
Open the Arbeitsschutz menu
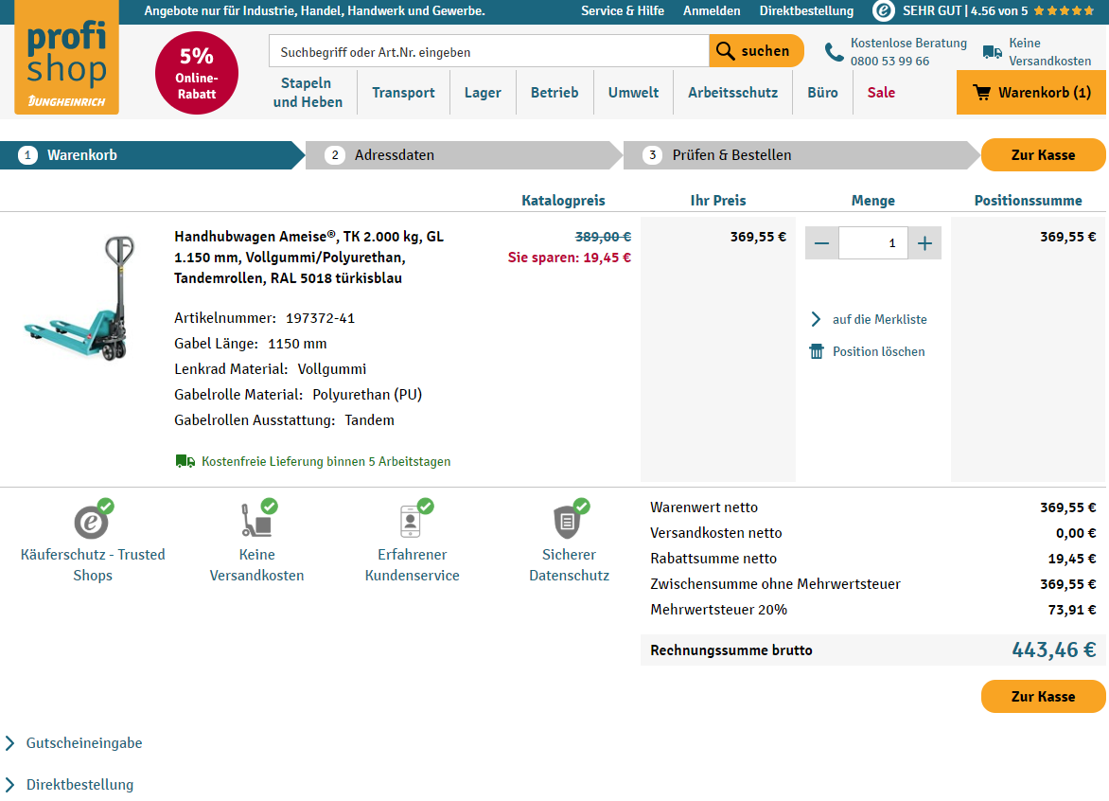coord(732,93)
